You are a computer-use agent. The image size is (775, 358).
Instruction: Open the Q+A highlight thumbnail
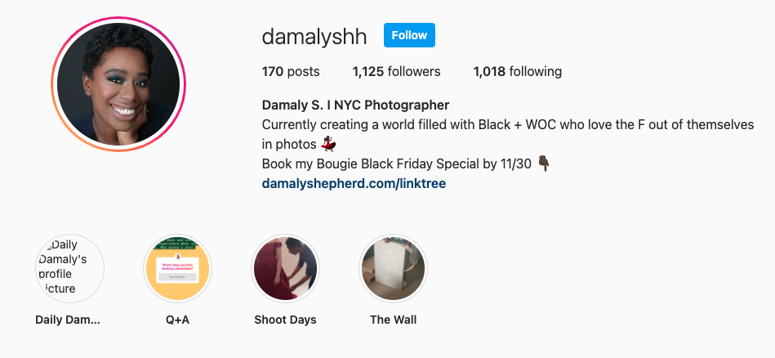[177, 268]
